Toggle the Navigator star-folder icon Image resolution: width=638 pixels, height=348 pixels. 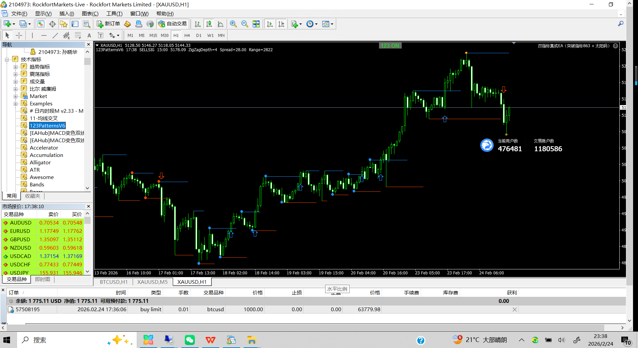(x=63, y=24)
